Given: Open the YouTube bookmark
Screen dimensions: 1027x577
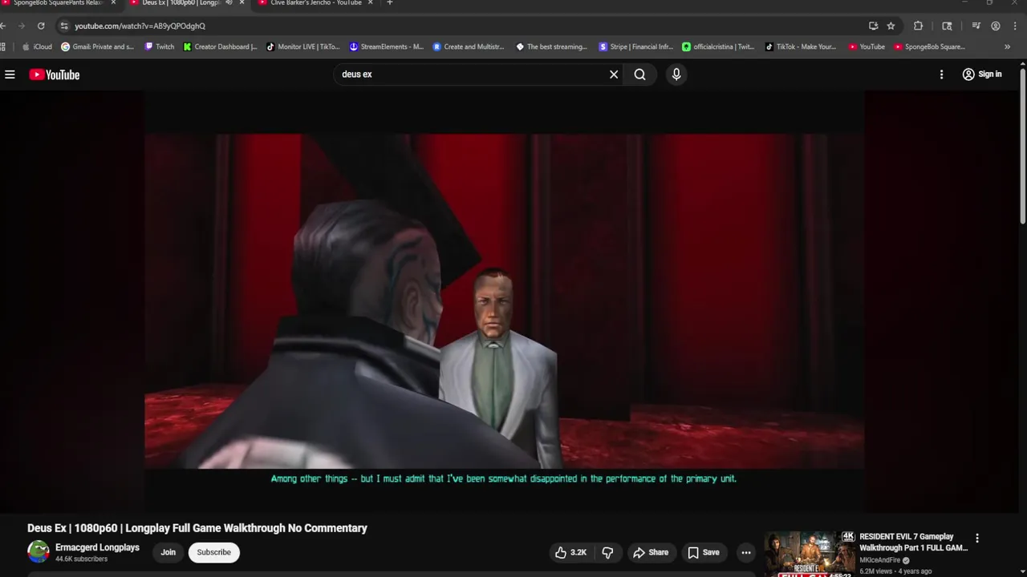Looking at the screenshot, I should pos(867,46).
